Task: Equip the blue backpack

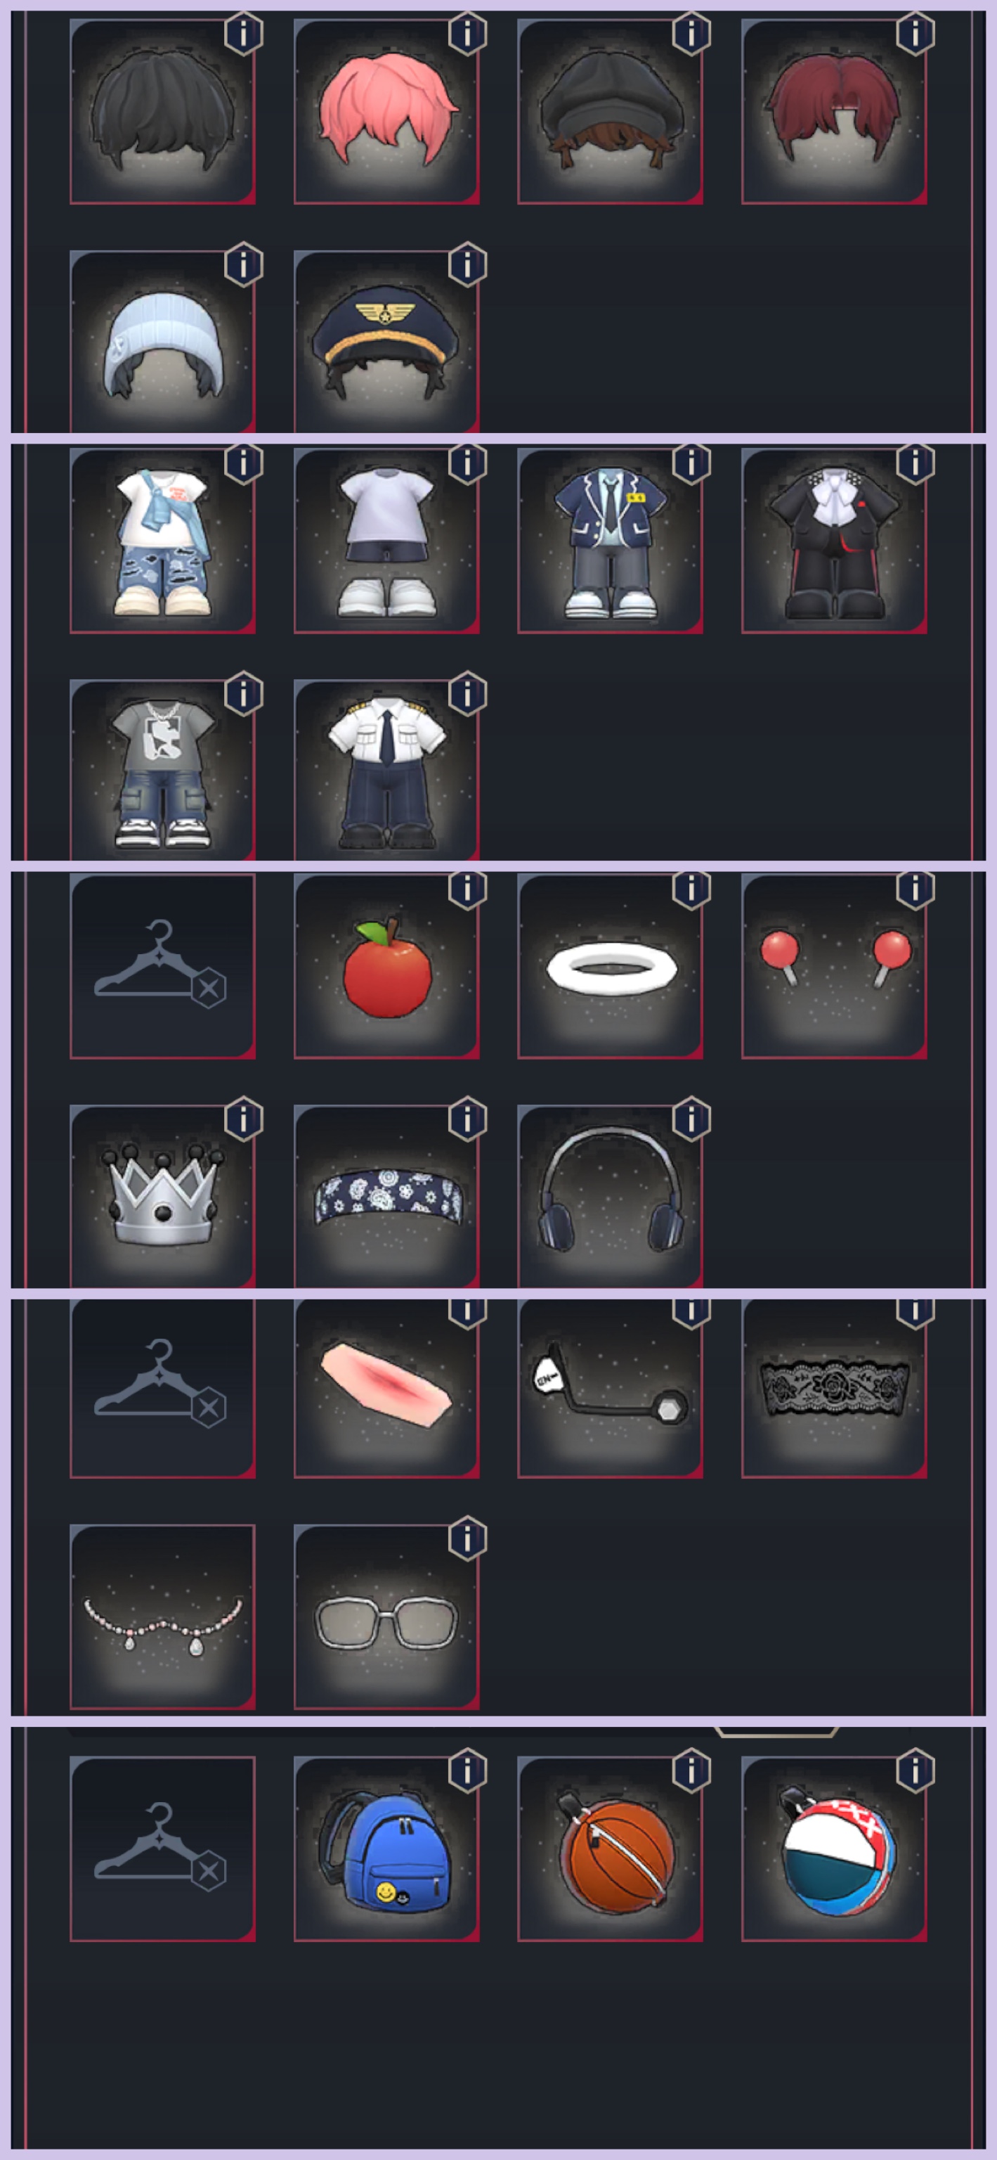Action: click(x=386, y=1849)
